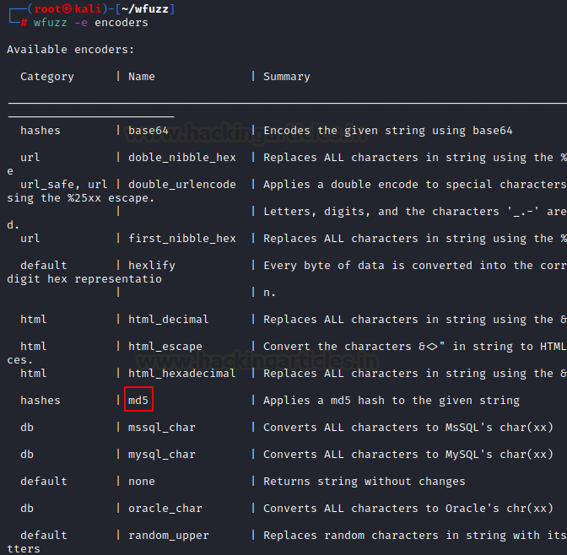Click the ~/wfuzz directory path in prompt
This screenshot has height=555, width=567.
pyautogui.click(x=145, y=8)
